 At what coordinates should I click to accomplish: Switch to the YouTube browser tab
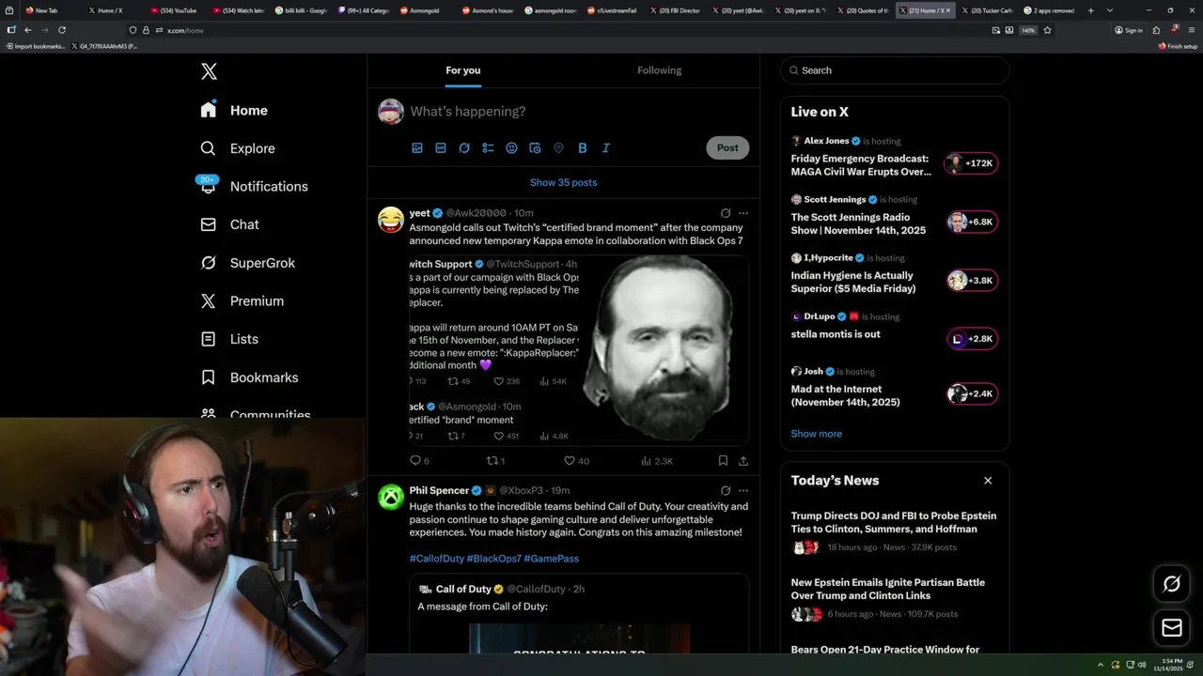(x=175, y=10)
